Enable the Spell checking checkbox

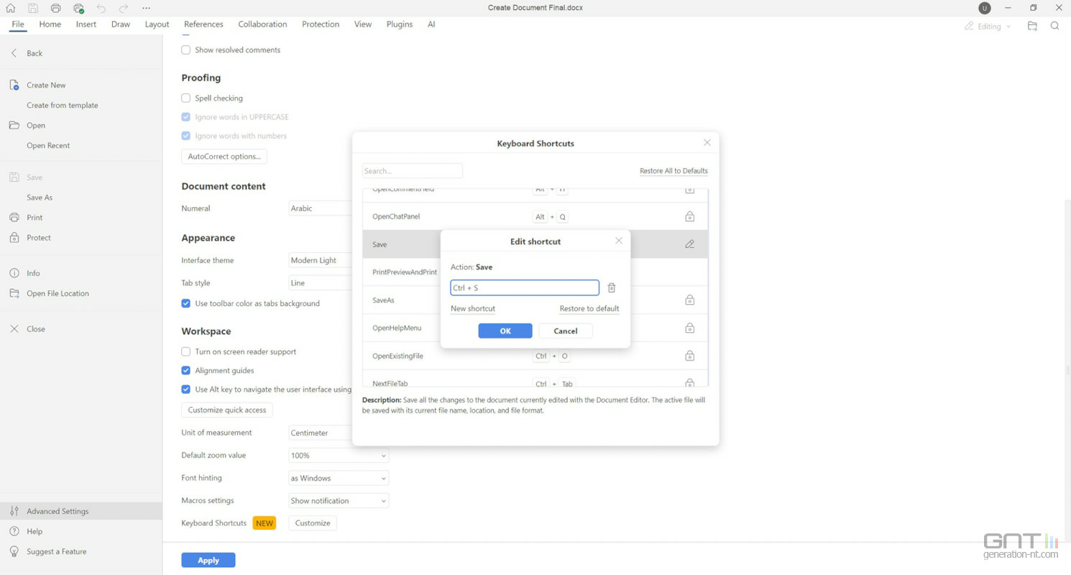click(x=186, y=98)
